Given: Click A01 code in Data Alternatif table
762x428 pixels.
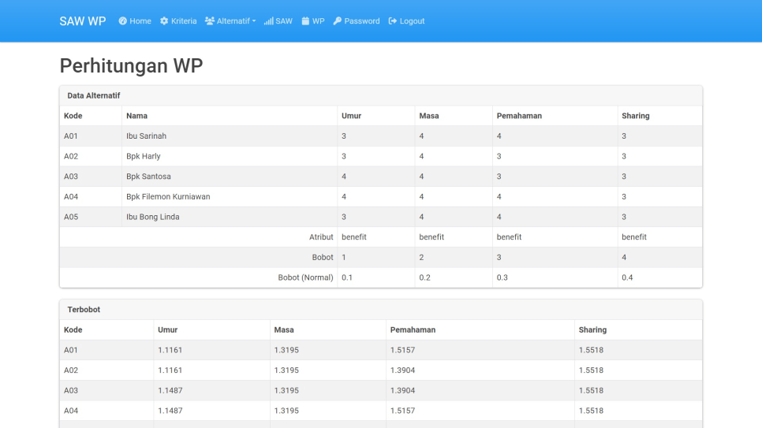Looking at the screenshot, I should 71,136.
